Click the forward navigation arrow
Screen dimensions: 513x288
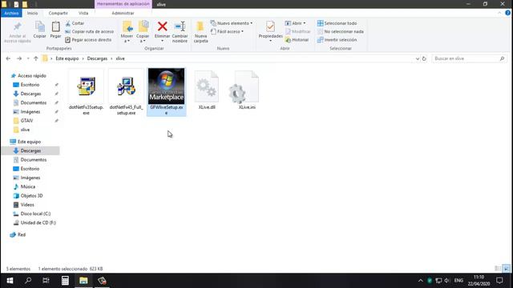pos(19,58)
